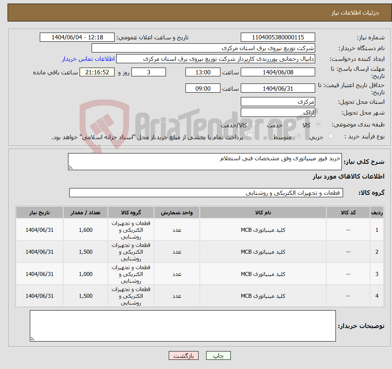Select the کالا radio button
The image size is (392, 369).
pyautogui.click(x=319, y=124)
